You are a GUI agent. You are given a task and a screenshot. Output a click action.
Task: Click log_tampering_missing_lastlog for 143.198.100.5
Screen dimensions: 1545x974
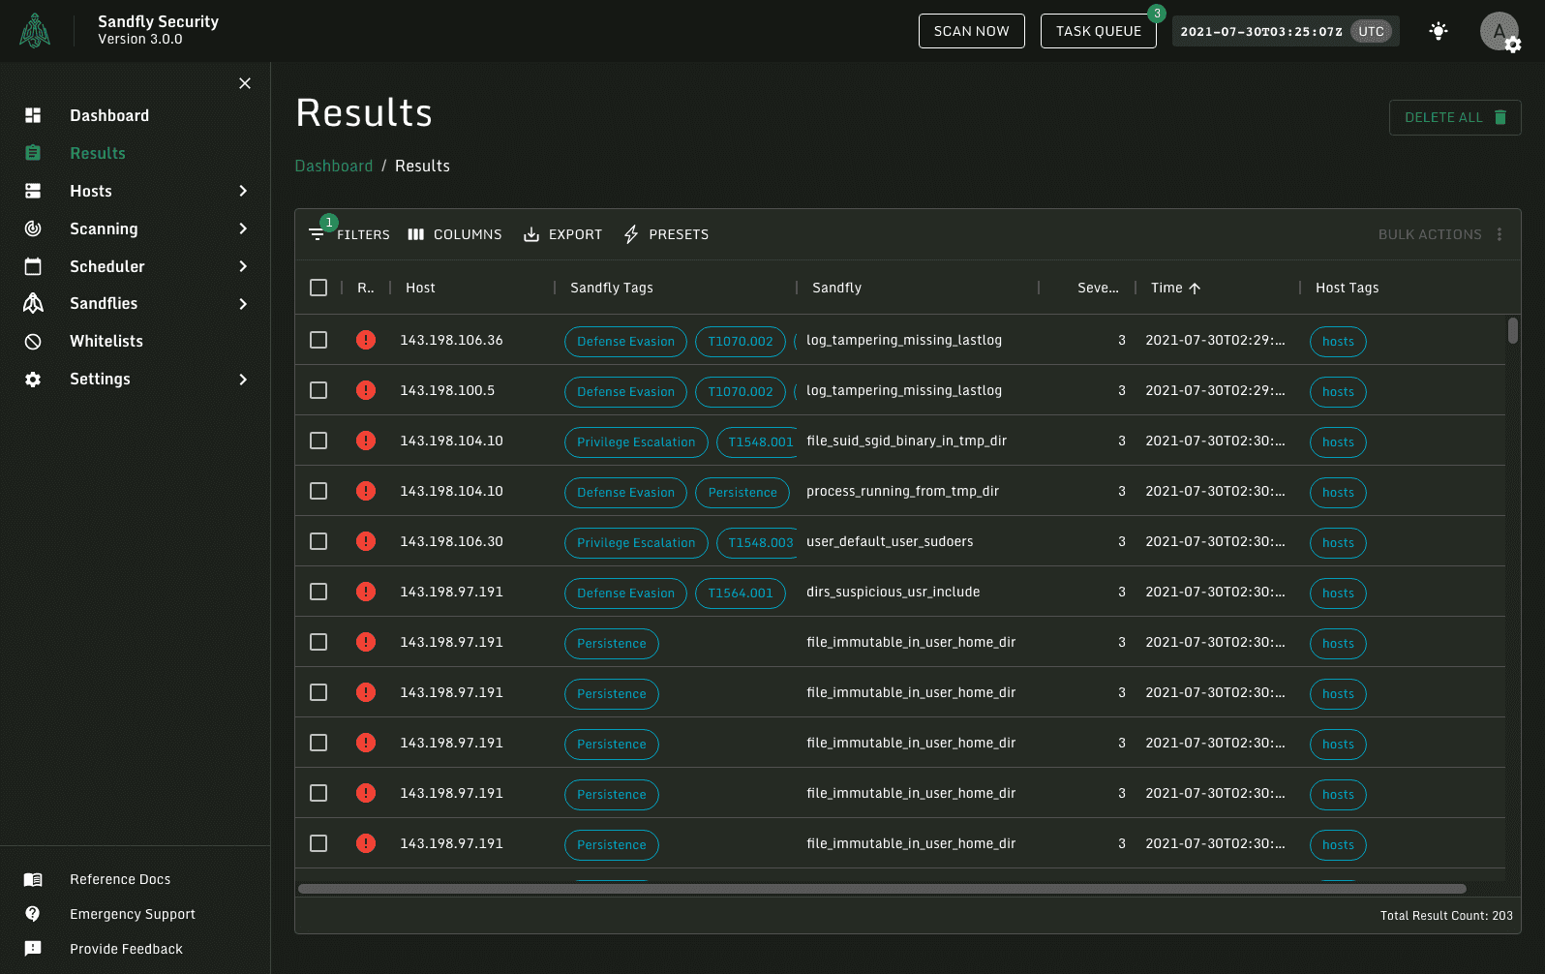click(904, 390)
